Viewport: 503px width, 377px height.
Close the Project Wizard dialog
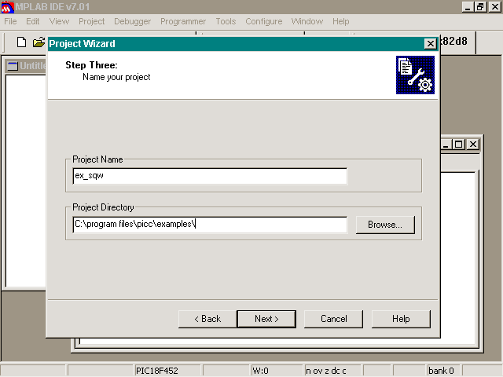pos(430,44)
